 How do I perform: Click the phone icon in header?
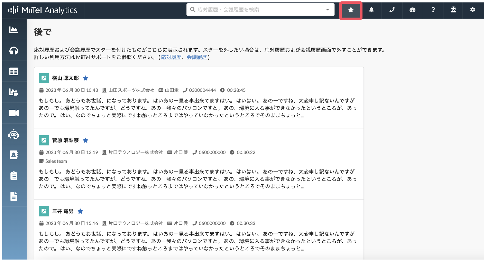point(392,10)
